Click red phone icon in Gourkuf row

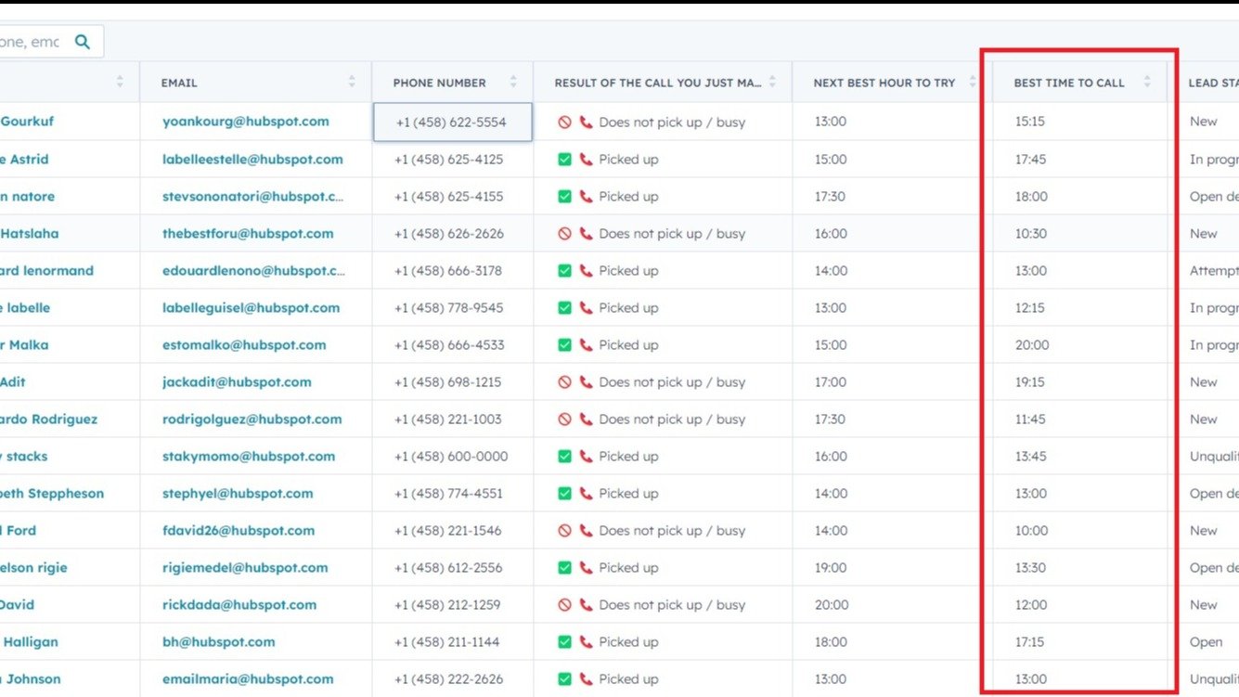pos(586,123)
